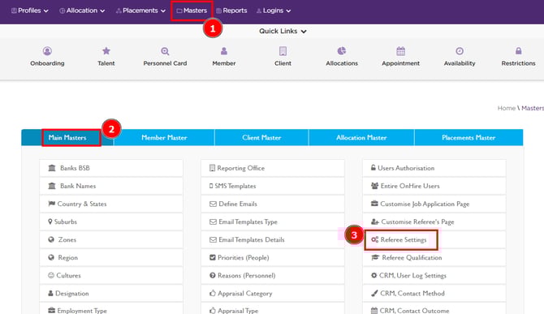This screenshot has width=544, height=314.
Task: Click the globe icon beside Region
Action: tap(51, 257)
